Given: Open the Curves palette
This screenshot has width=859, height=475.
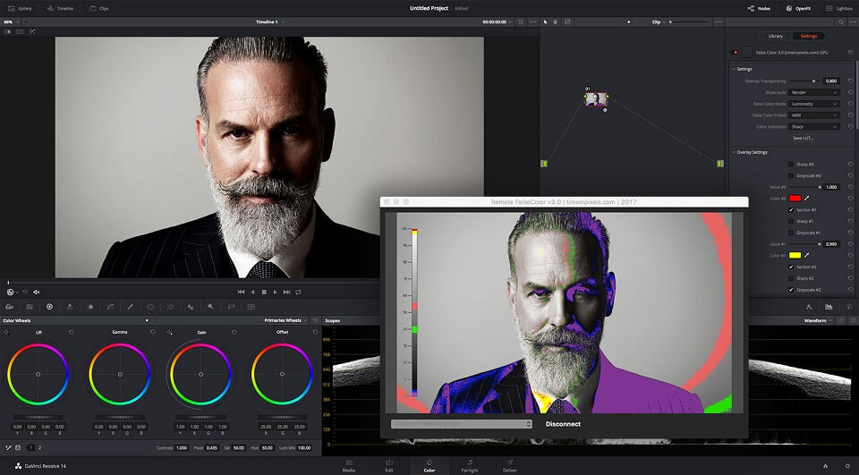Looking at the screenshot, I should pyautogui.click(x=110, y=307).
